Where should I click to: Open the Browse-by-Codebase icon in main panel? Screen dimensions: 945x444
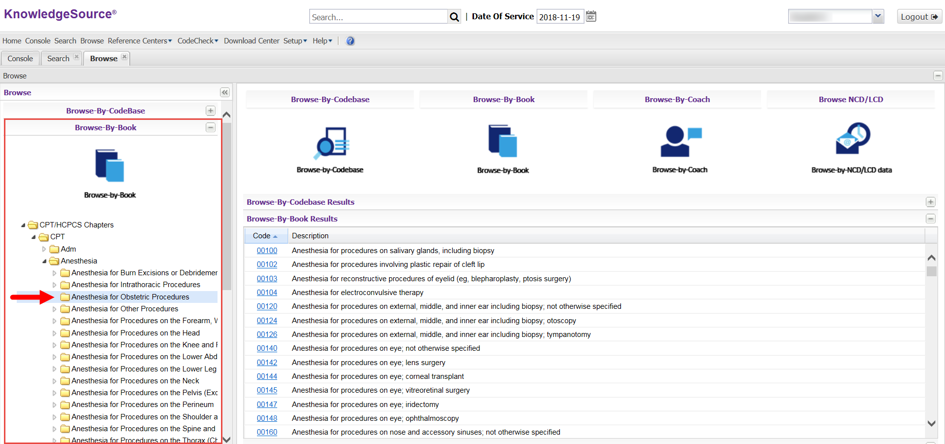tap(331, 142)
